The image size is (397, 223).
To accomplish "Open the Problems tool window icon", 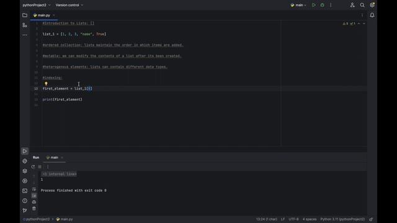I will point(25,201).
